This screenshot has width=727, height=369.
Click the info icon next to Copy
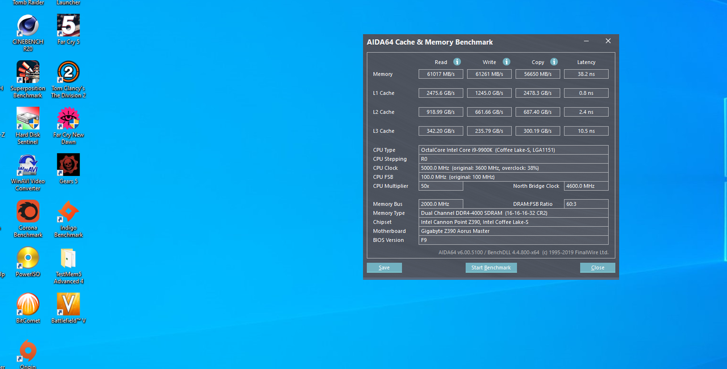click(554, 62)
